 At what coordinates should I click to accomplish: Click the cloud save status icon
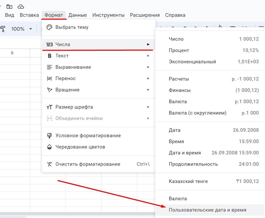click(x=21, y=6)
